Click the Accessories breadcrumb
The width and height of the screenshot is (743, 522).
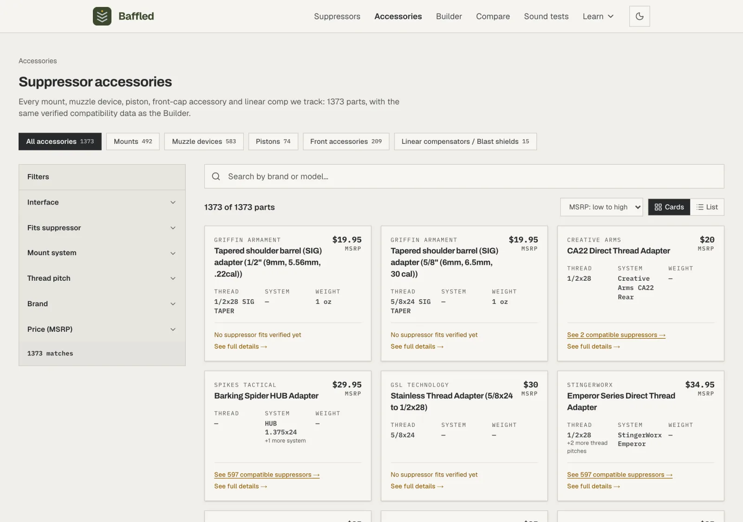(38, 61)
